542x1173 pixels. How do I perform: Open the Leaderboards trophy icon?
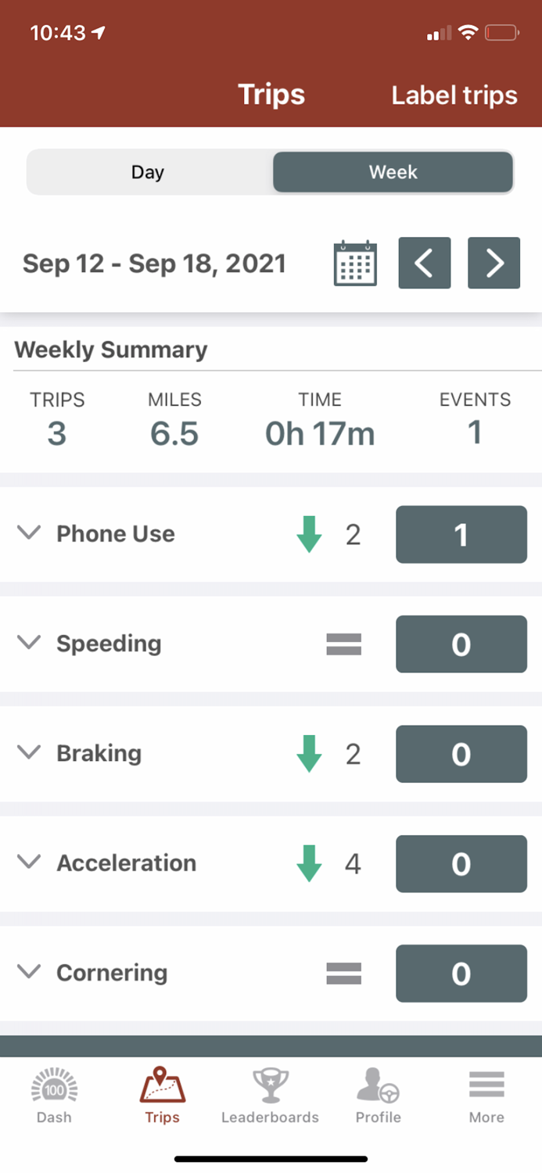click(270, 1095)
